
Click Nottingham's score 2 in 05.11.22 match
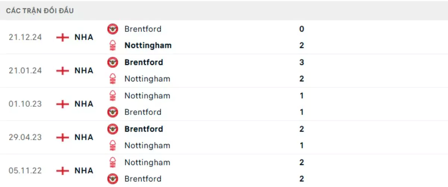(x=302, y=162)
